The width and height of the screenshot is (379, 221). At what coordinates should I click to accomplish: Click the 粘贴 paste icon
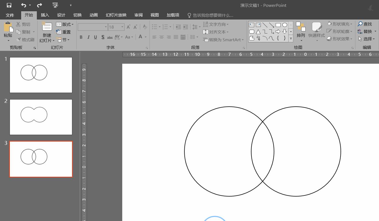pos(8,27)
